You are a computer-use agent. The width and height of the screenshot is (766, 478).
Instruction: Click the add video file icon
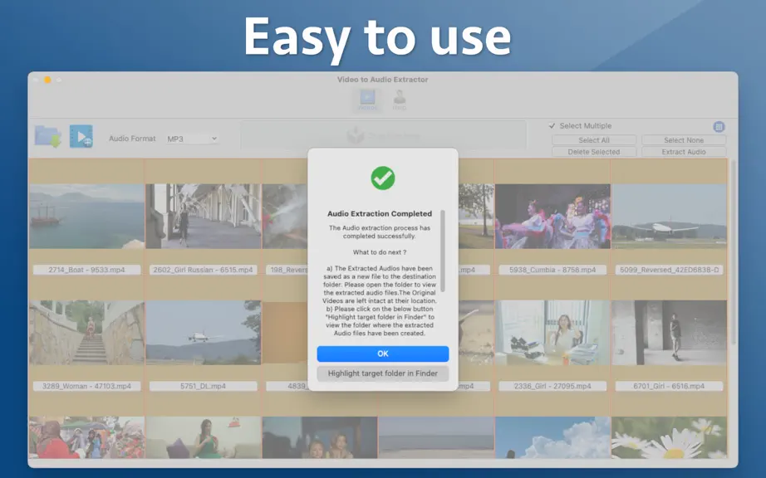[x=81, y=136]
